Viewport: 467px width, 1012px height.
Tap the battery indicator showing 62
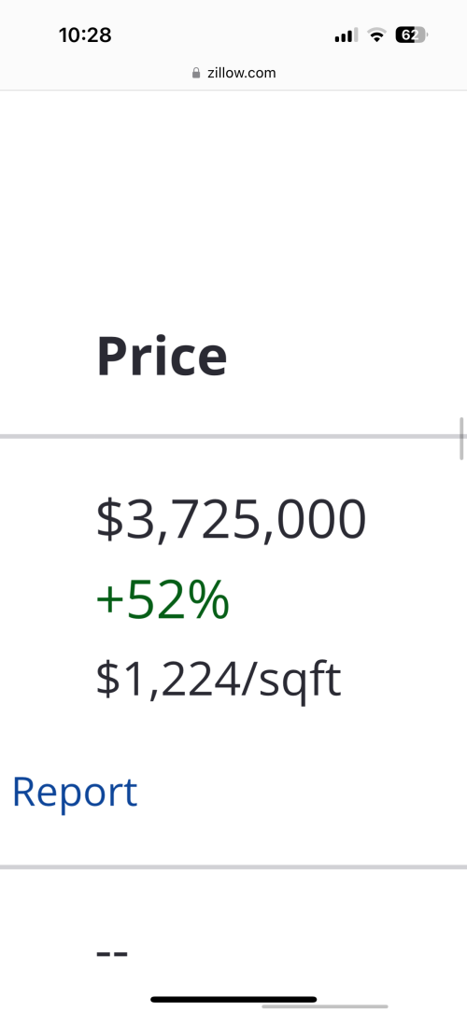pos(412,35)
